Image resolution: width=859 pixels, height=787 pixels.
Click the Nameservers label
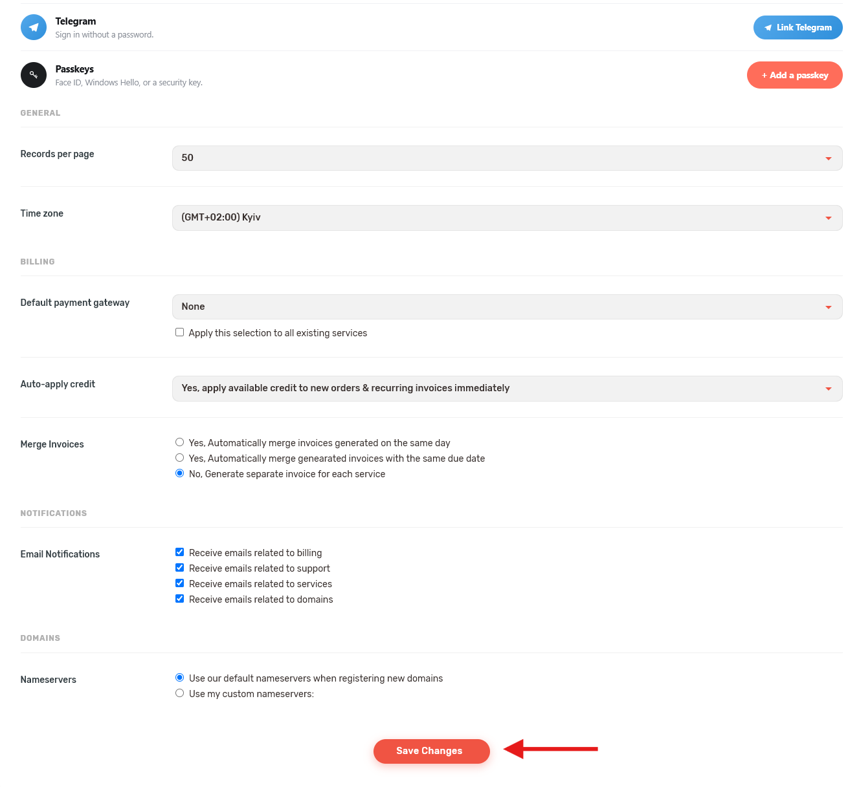(x=49, y=680)
